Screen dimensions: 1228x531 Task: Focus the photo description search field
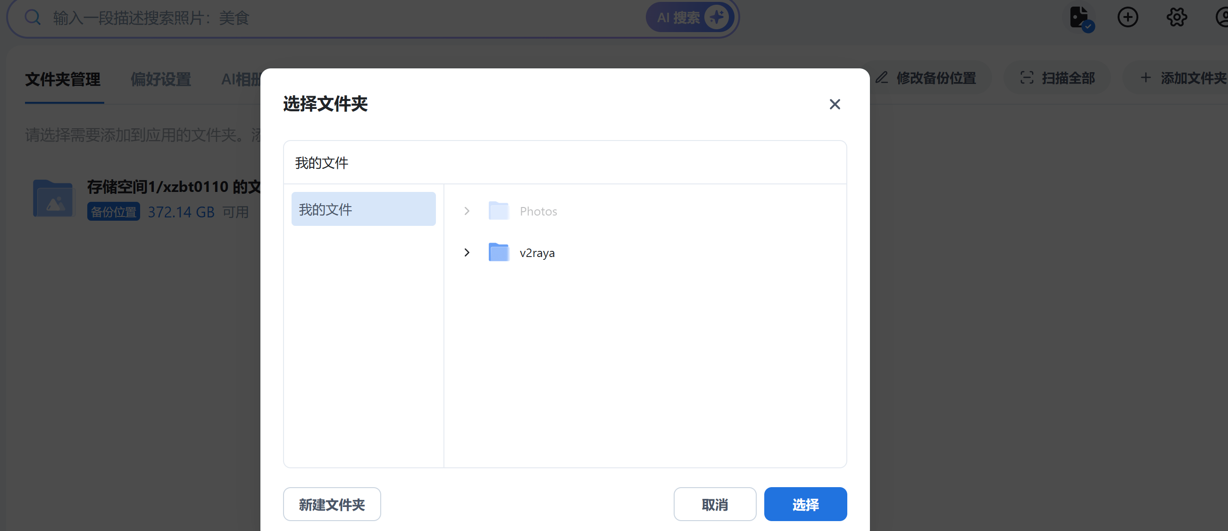pos(334,17)
